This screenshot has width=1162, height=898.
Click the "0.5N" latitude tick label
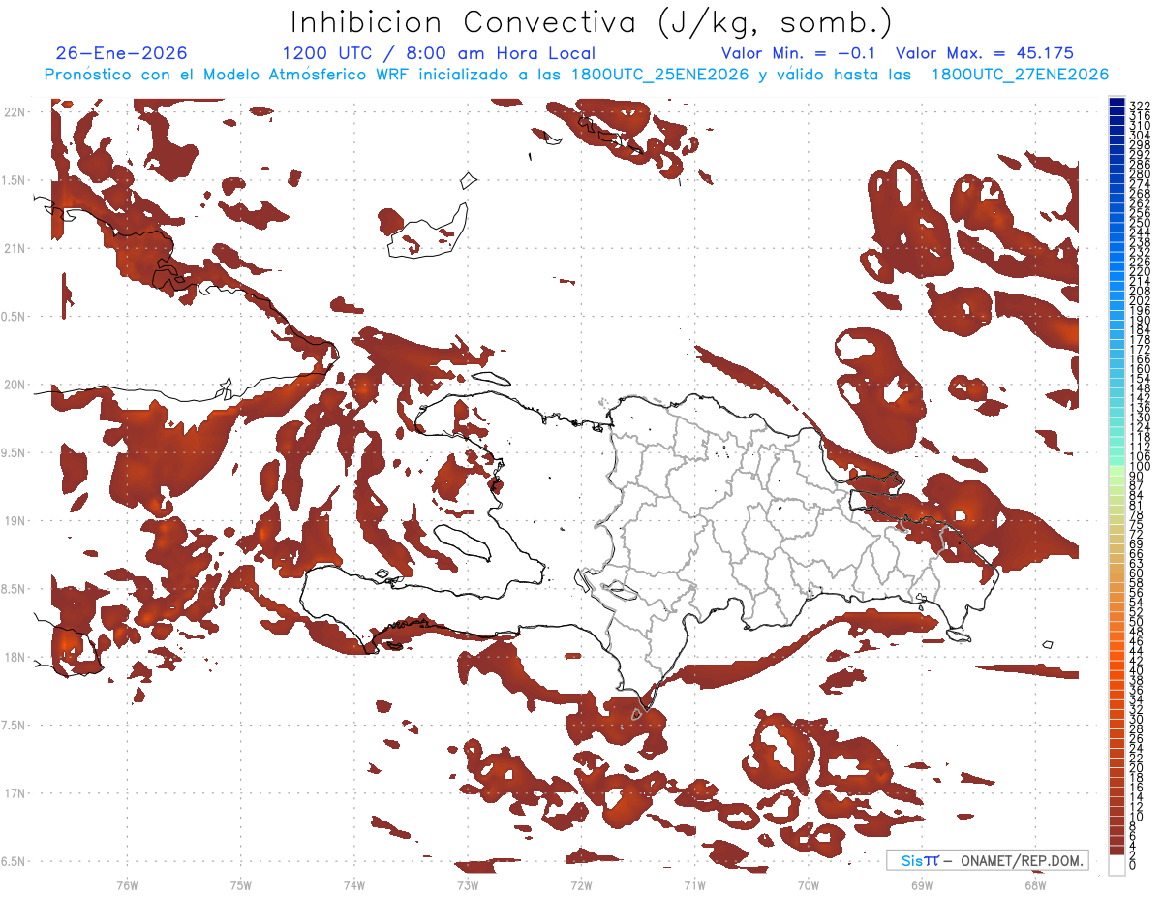[14, 317]
